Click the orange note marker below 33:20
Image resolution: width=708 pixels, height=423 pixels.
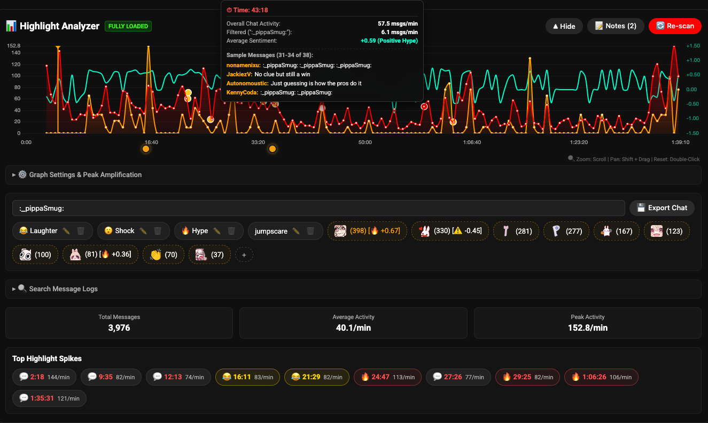[x=273, y=149]
